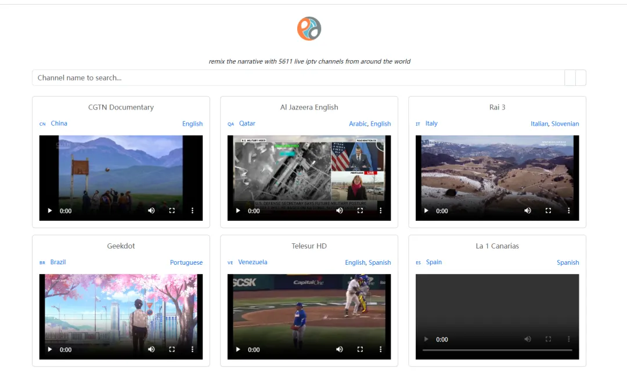Viewport: 627px width, 380px height.
Task: Click the QA country code badge
Action: 230,124
